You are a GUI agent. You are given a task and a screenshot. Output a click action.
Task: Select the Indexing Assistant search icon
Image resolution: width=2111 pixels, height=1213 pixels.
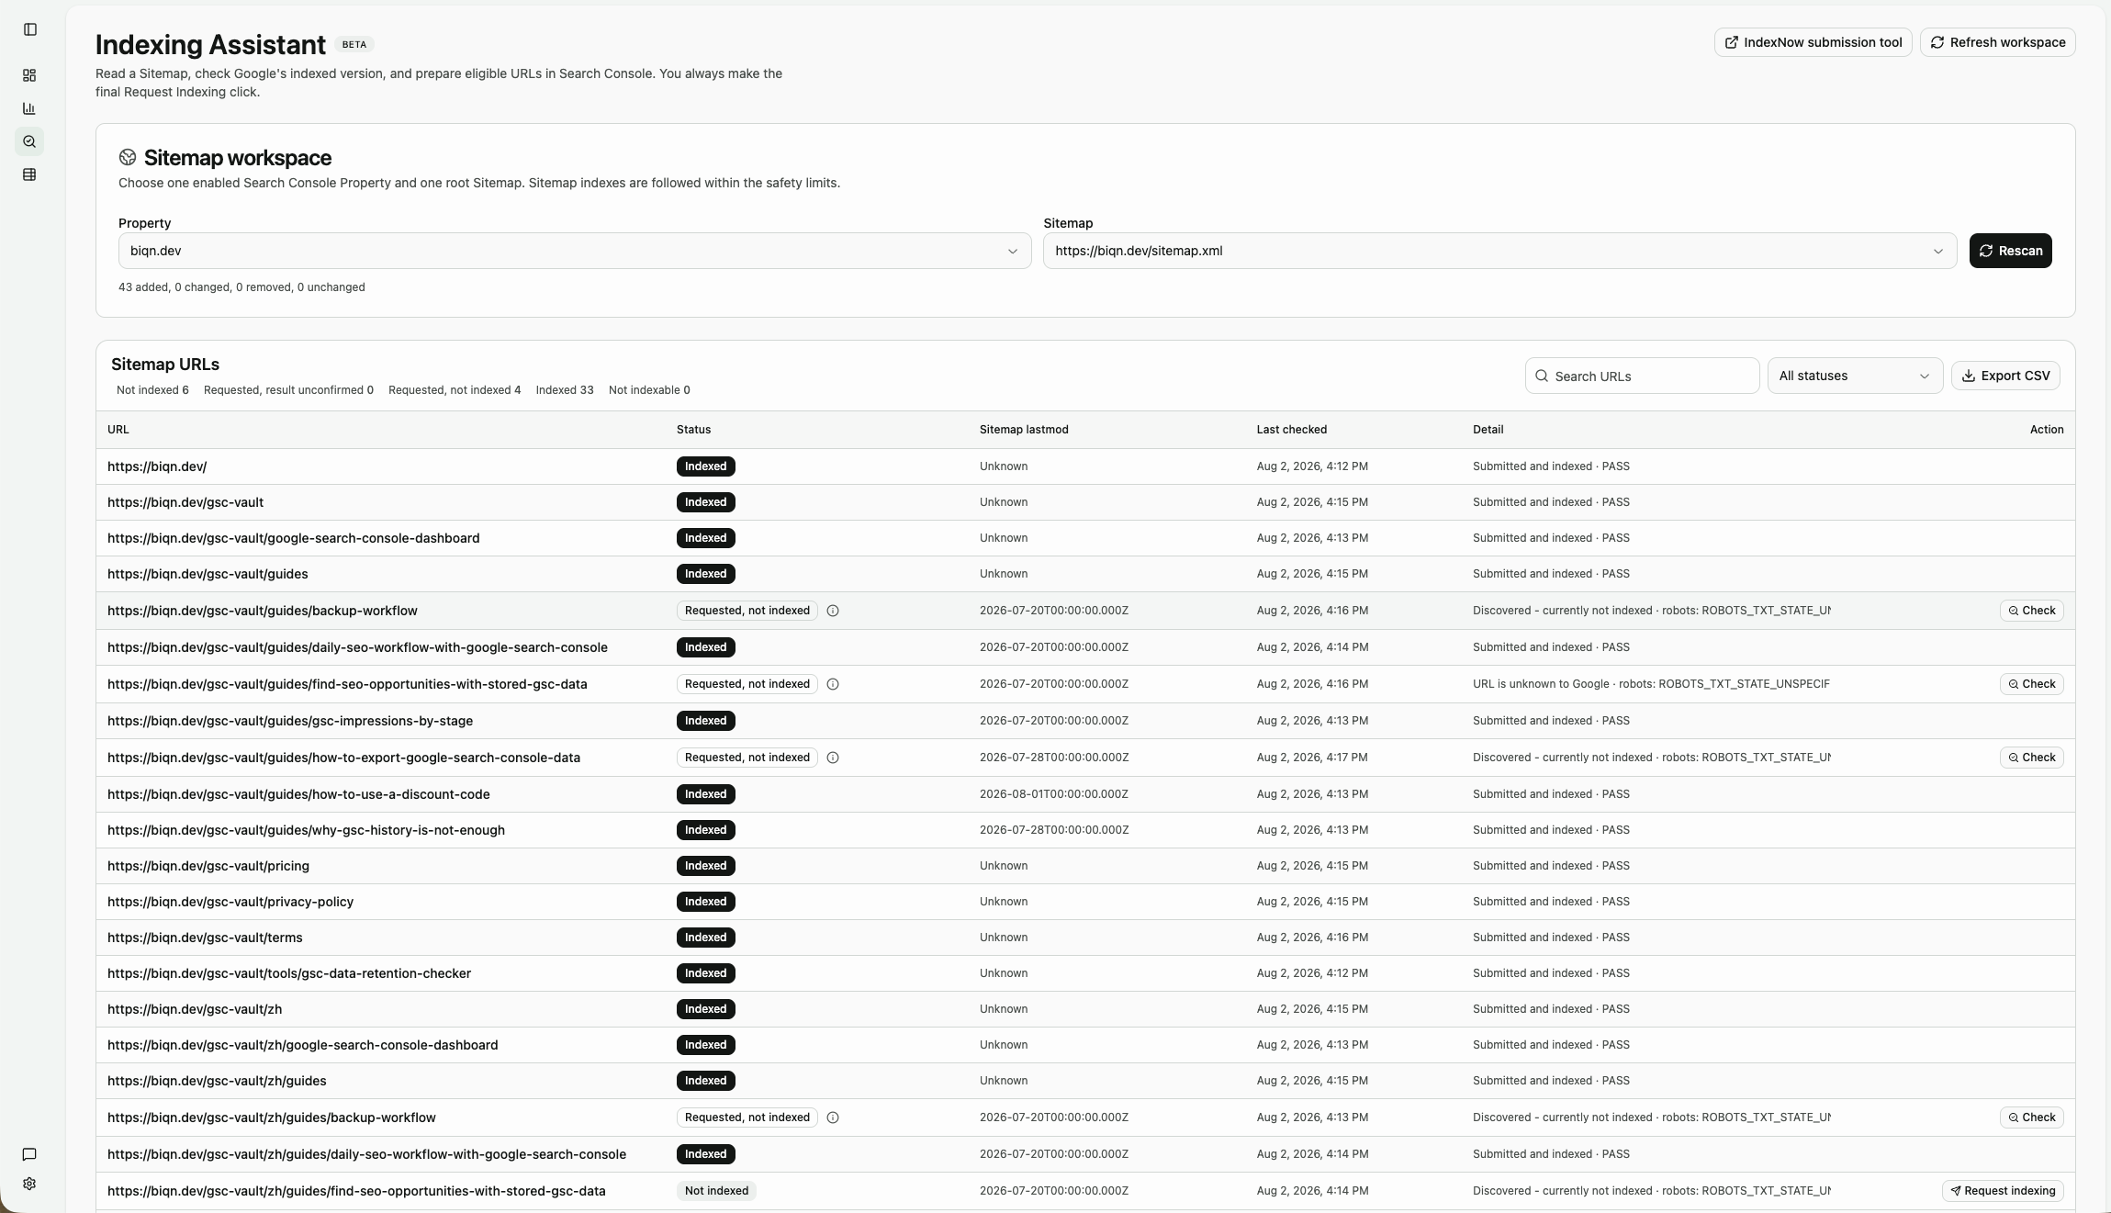click(29, 141)
